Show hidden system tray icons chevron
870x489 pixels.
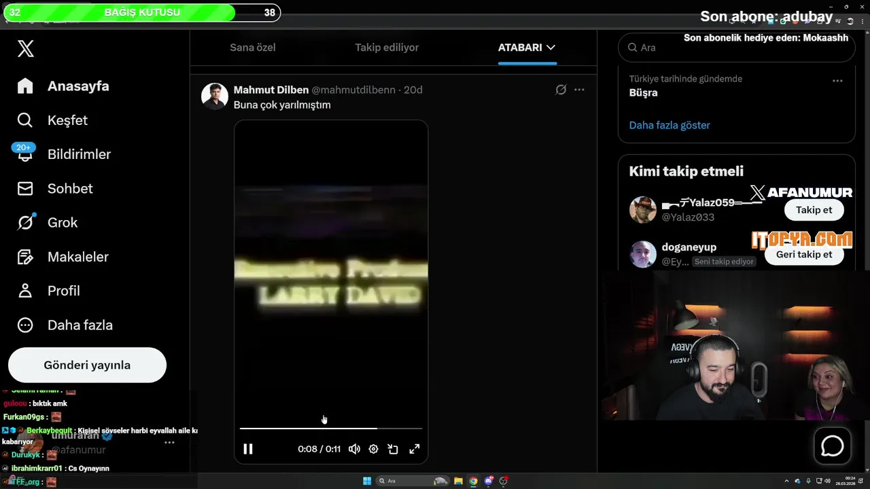click(786, 481)
